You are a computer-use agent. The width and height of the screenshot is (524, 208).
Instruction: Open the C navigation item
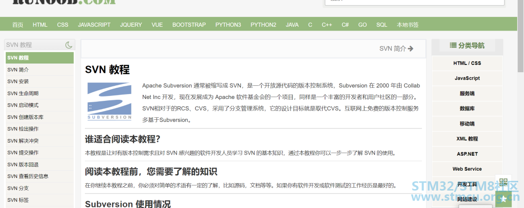[310, 25]
